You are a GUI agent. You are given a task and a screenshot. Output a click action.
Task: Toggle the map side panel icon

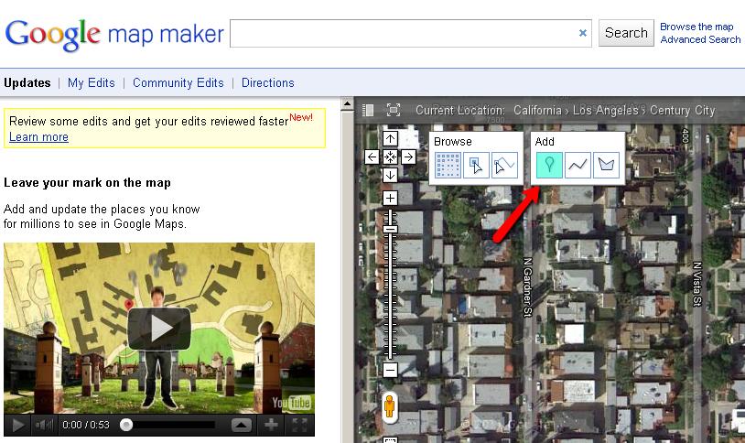tap(368, 110)
